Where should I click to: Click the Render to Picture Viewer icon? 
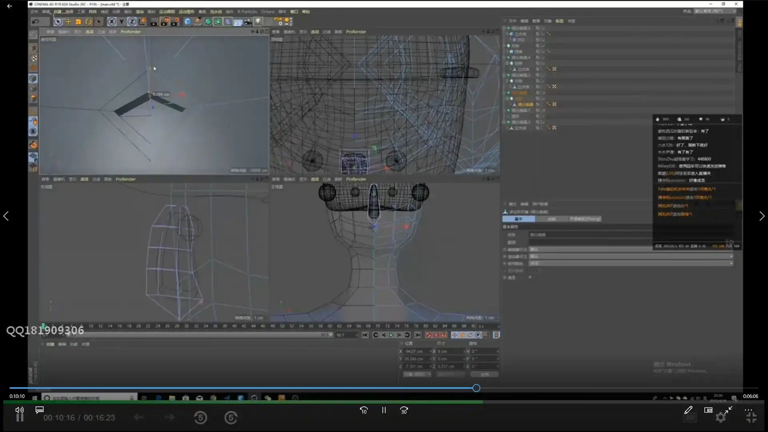[x=165, y=22]
